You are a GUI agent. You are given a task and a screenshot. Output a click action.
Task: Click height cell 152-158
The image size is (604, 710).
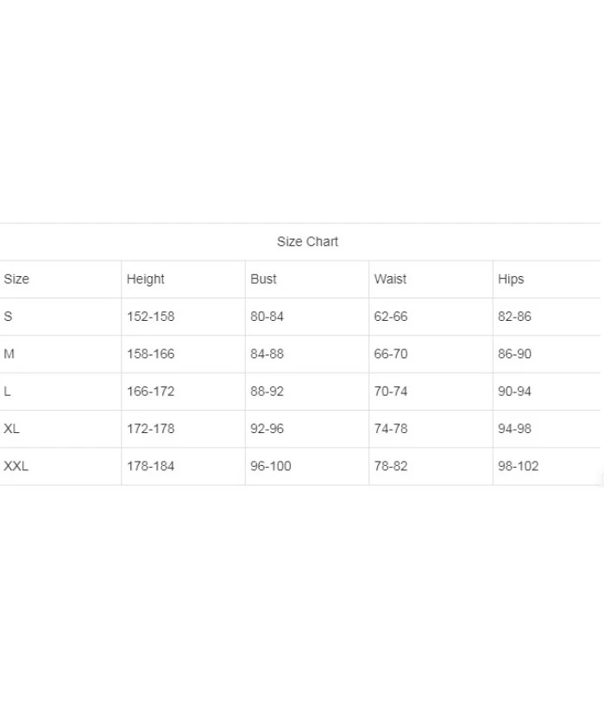[150, 317]
